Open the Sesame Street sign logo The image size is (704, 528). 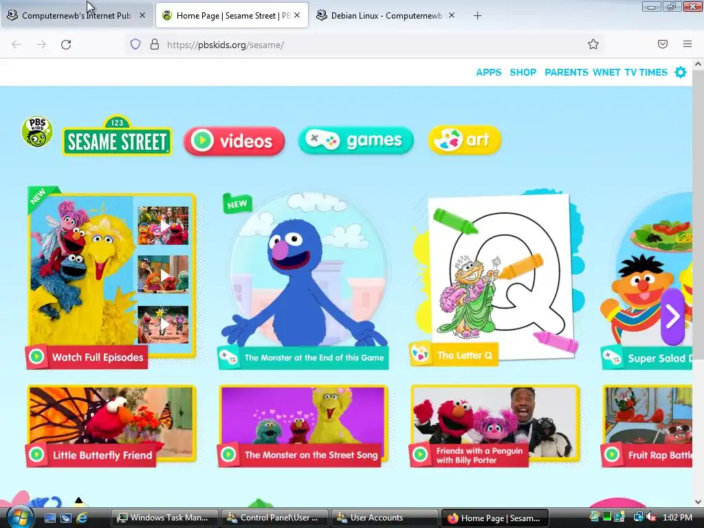(117, 137)
